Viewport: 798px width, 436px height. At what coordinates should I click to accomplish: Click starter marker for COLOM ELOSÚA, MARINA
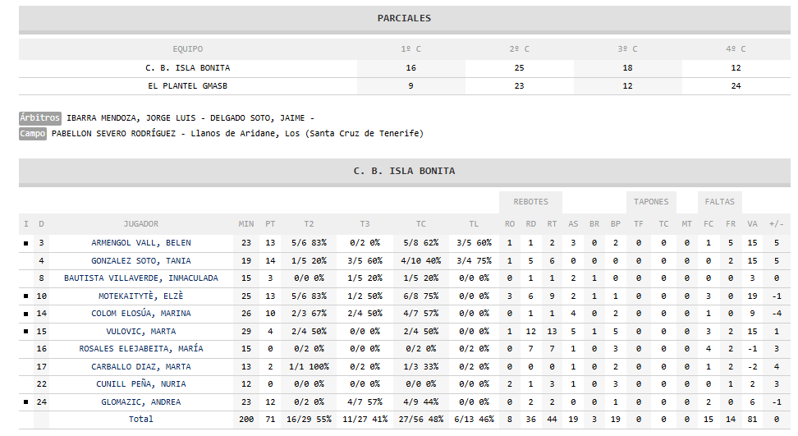pos(26,314)
